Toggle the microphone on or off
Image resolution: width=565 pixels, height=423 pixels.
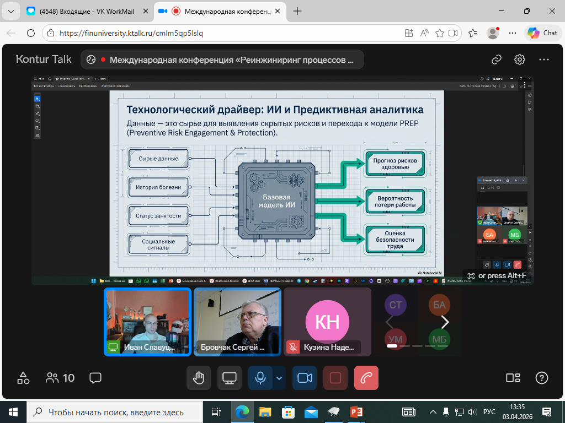pos(260,378)
